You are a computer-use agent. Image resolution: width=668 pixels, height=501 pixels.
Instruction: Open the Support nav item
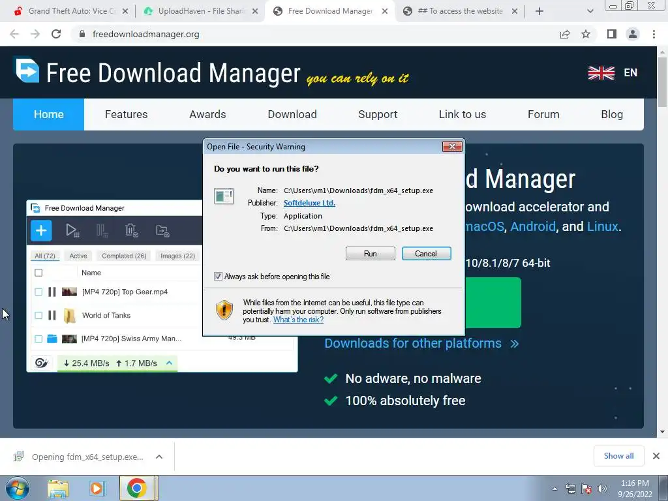tap(378, 114)
